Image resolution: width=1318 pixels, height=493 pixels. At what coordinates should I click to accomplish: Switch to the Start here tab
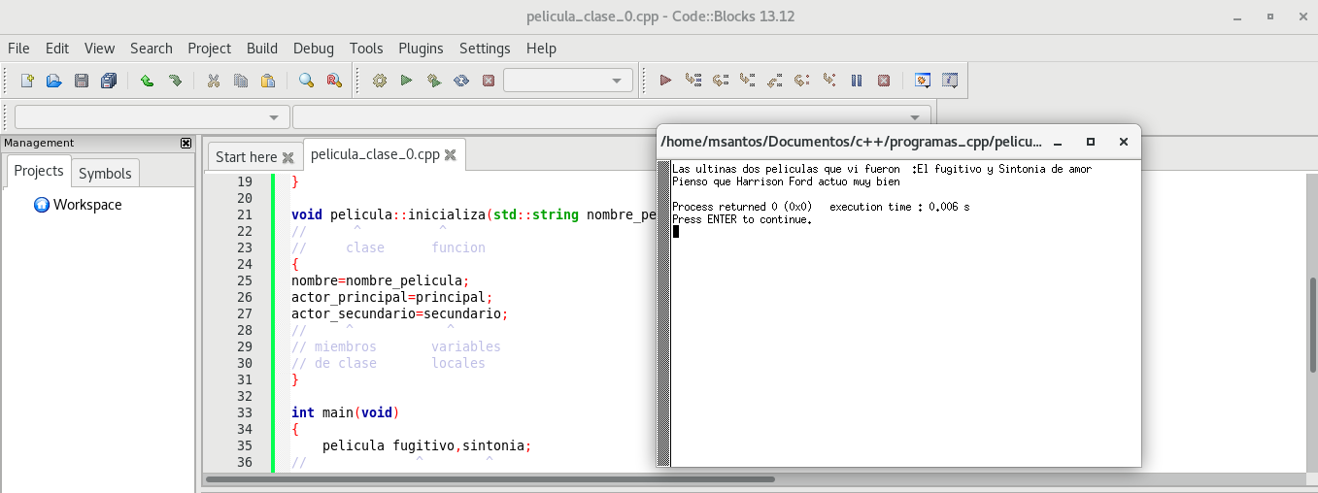246,156
